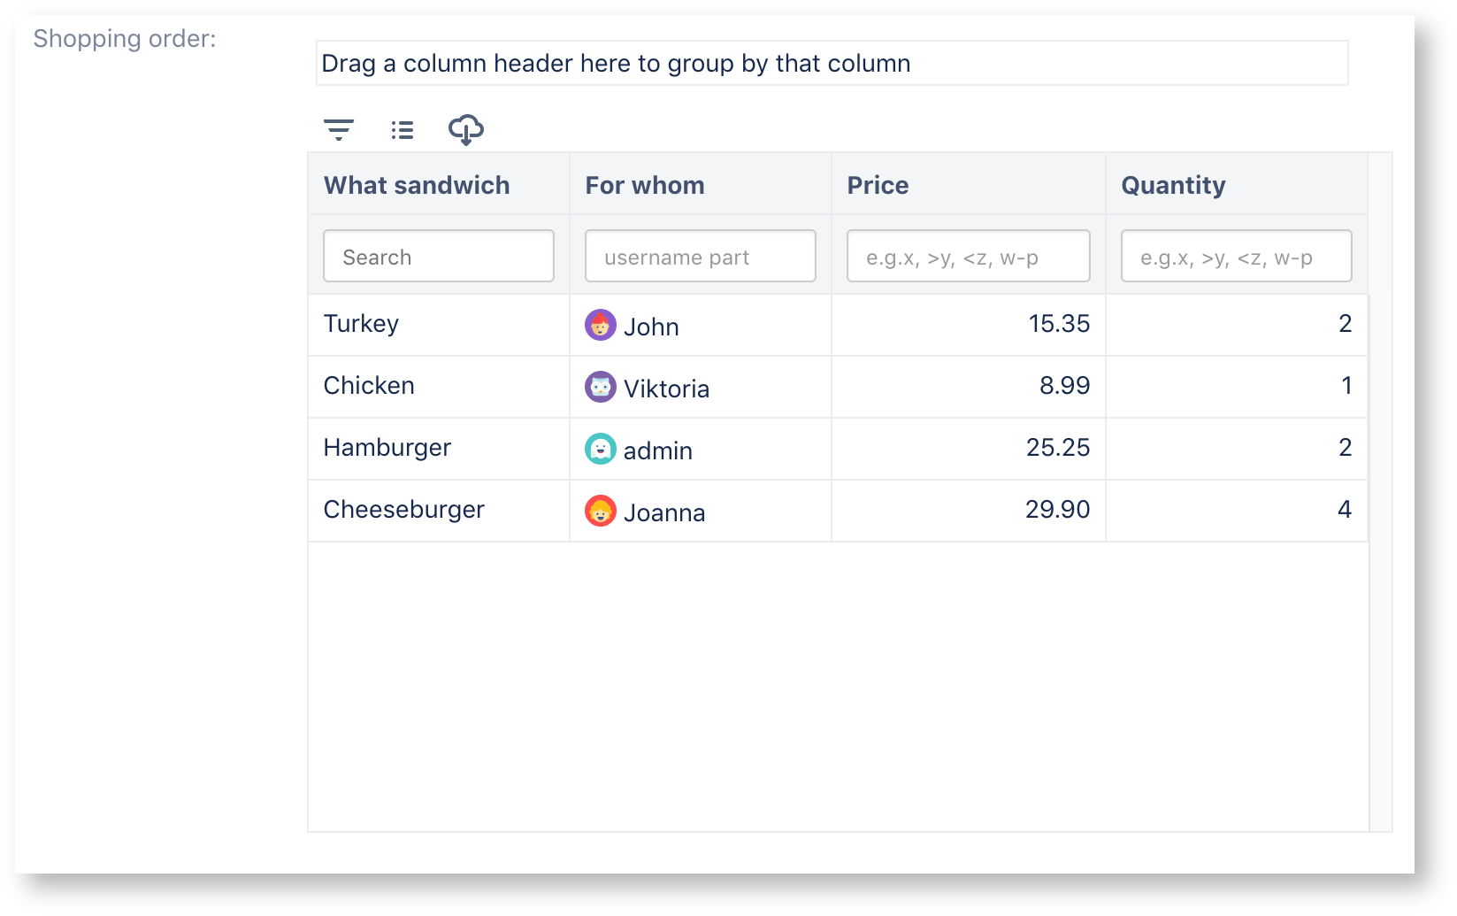Click the Quantity filter field
Viewport: 1457px width, 916px height.
coord(1236,256)
